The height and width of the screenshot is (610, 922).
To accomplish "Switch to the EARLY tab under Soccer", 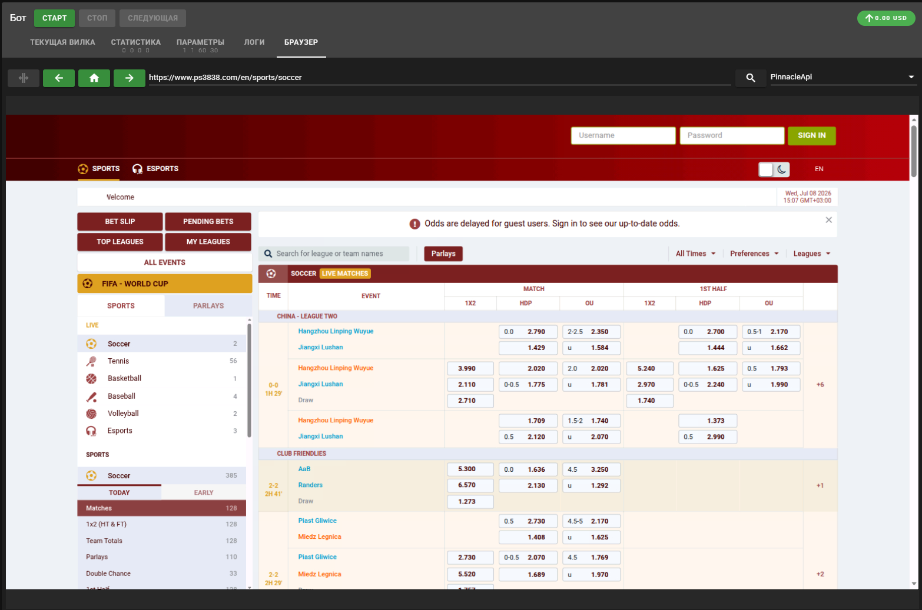I will pos(204,493).
